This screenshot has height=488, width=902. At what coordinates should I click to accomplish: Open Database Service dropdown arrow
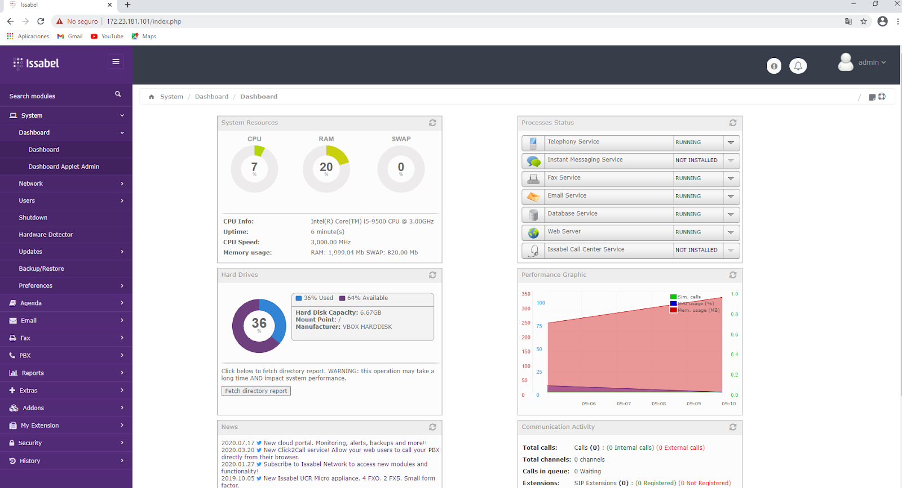pyautogui.click(x=731, y=215)
